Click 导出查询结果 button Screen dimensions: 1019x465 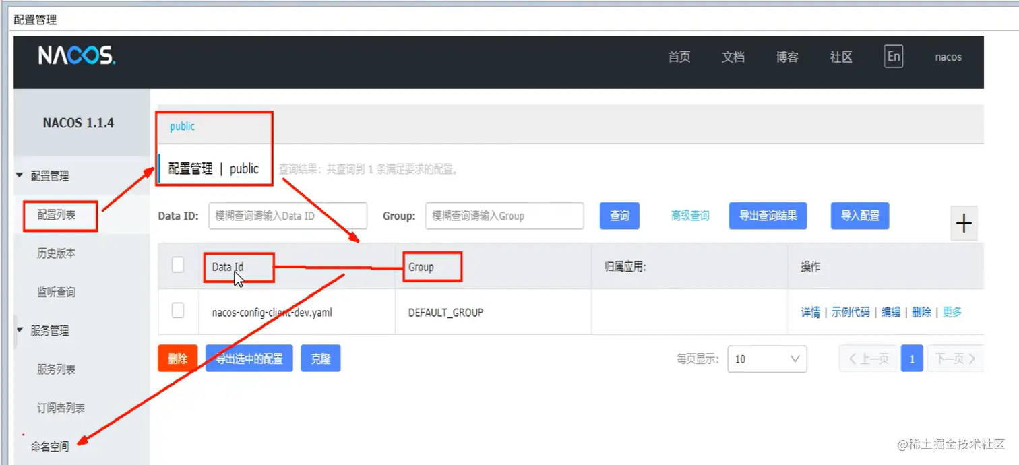click(x=768, y=216)
